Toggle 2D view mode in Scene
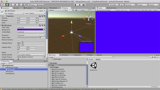This screenshot has width=160, height=90. pos(66,10)
